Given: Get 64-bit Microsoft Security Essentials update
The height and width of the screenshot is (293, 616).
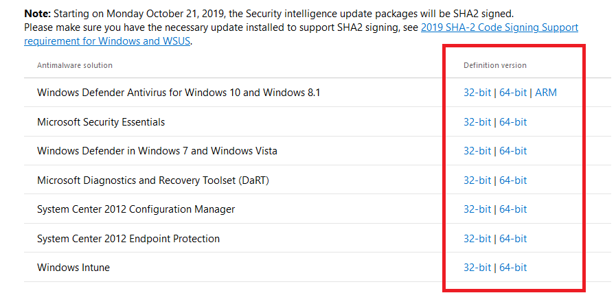Looking at the screenshot, I should tap(513, 122).
